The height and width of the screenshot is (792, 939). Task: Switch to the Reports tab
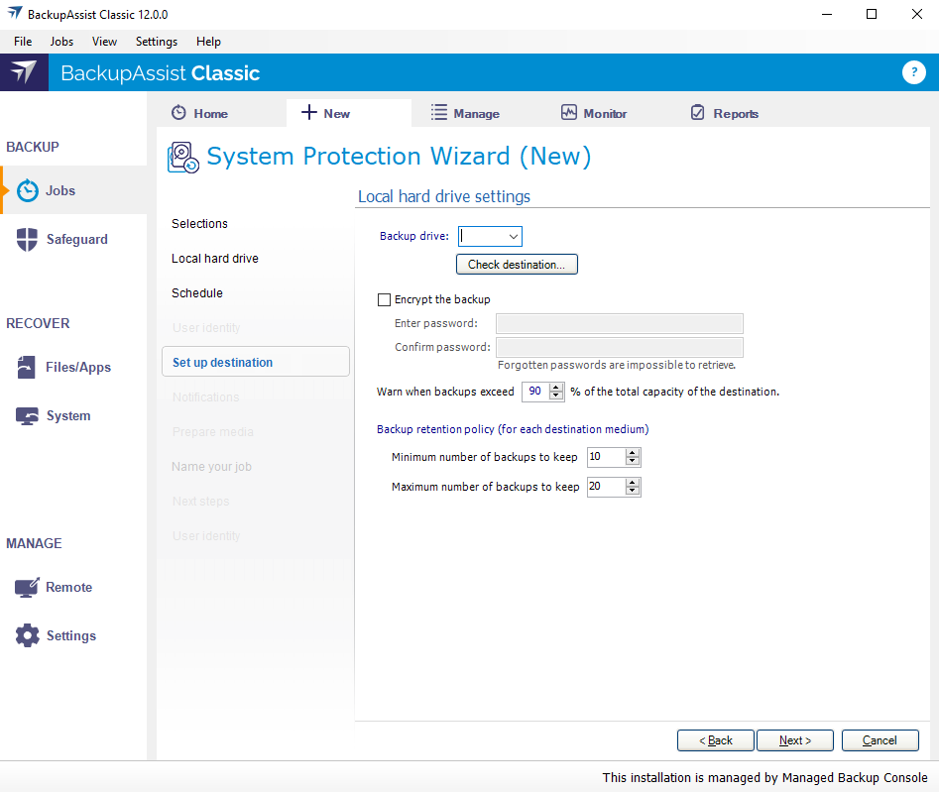coord(736,113)
